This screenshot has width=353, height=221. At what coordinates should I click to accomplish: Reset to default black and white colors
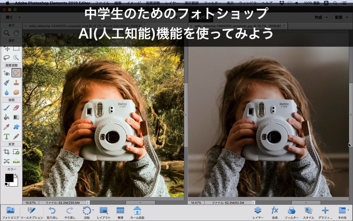(7, 185)
